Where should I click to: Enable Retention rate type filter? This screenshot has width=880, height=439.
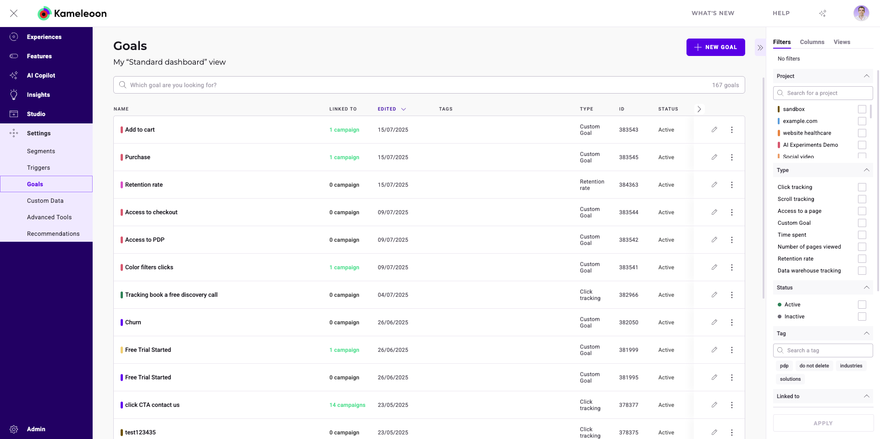point(862,259)
